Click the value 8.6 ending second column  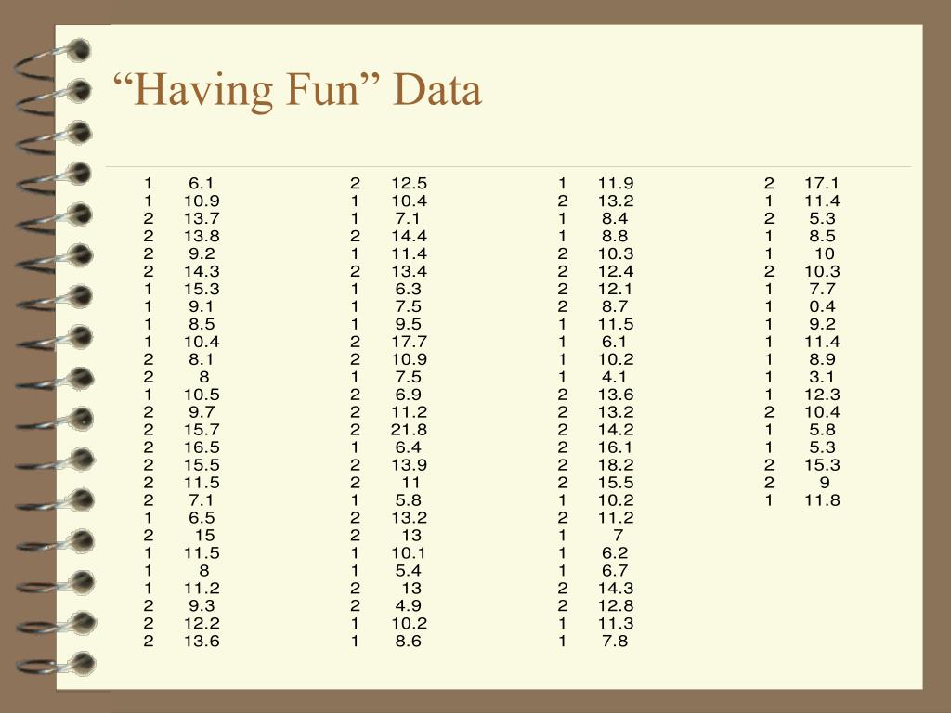[x=409, y=641]
